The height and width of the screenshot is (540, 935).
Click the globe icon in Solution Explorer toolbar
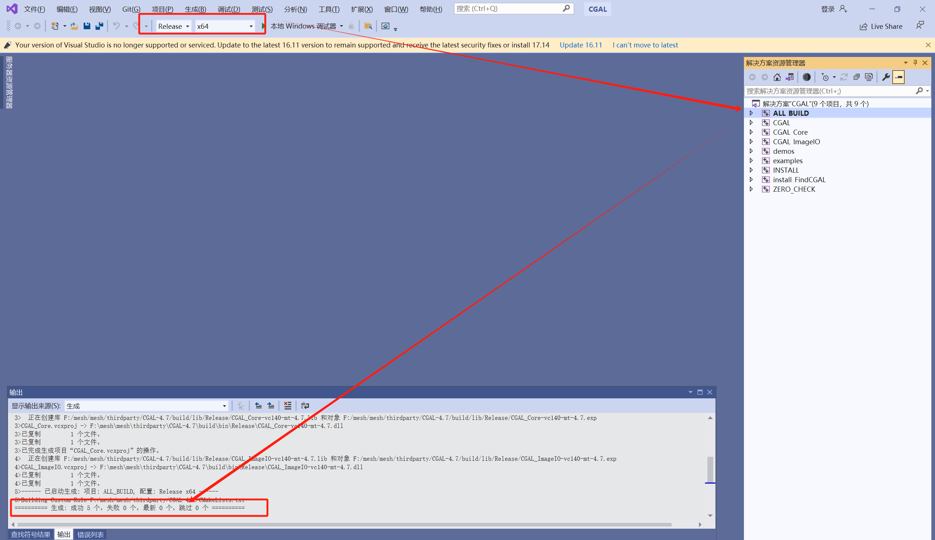pos(807,77)
